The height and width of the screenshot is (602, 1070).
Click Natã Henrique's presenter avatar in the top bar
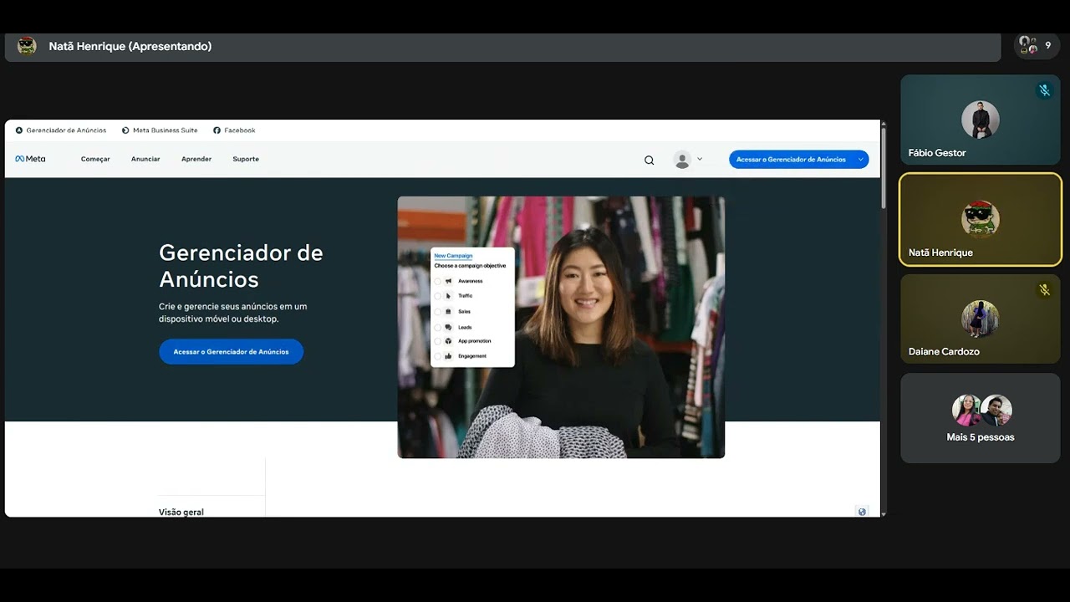point(27,46)
